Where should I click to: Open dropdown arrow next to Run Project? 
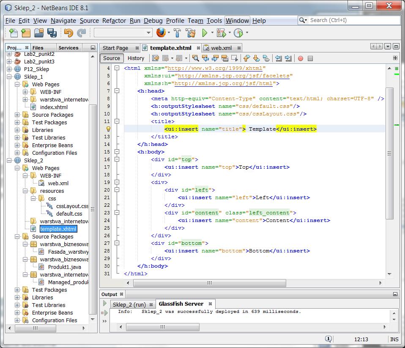(212, 33)
